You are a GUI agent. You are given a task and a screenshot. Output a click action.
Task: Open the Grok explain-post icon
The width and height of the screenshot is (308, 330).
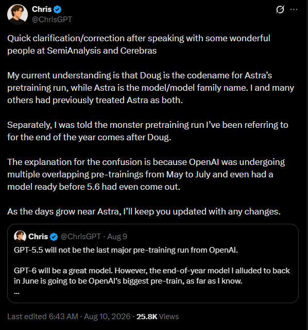pos(280,9)
